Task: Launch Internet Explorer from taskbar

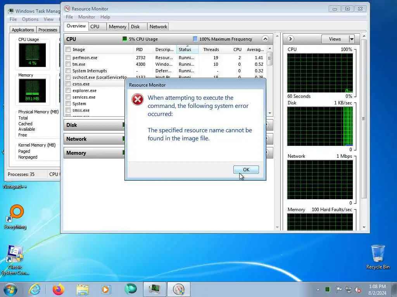Action: [x=35, y=289]
